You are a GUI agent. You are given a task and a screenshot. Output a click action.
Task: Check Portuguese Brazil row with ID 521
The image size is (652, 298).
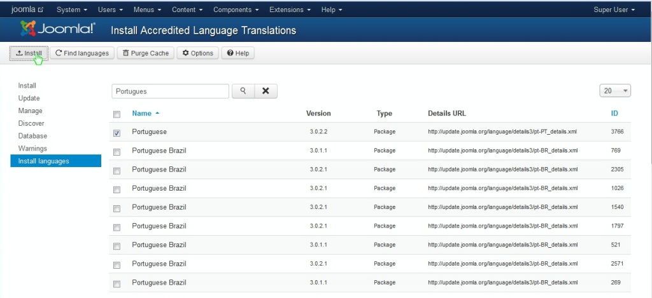(117, 246)
